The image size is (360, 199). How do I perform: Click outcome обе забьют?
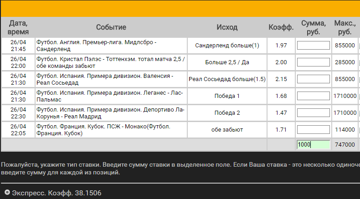click(227, 130)
